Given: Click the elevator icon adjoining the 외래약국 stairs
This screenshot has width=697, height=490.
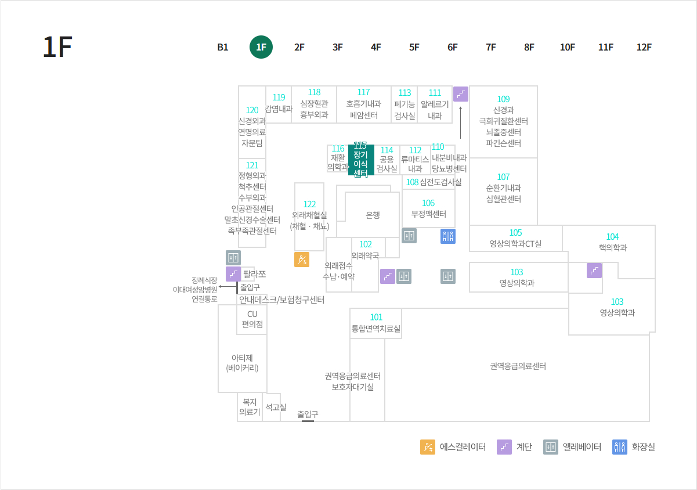Looking at the screenshot, I should [404, 276].
